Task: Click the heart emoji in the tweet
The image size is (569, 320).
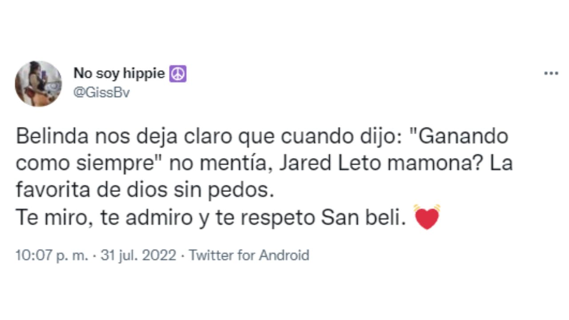Action: [427, 217]
